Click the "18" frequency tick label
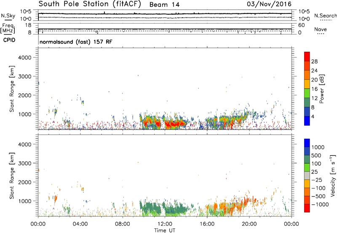The width and height of the screenshot is (337, 233). coord(28,25)
